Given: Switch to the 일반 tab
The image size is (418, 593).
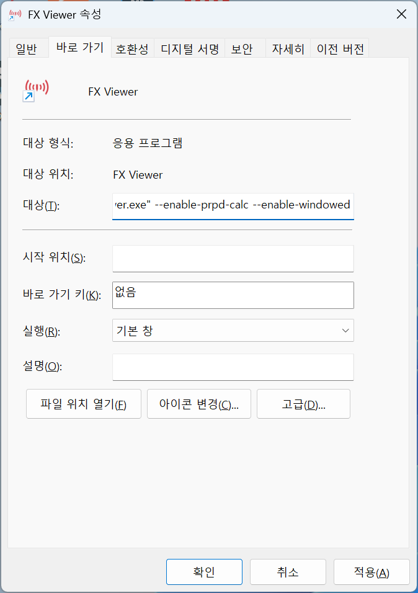Looking at the screenshot, I should 27,48.
